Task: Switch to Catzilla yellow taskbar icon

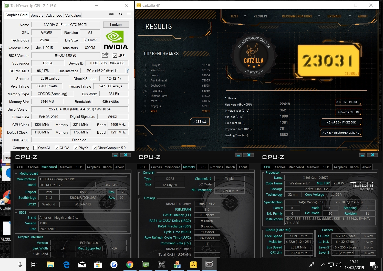Action: click(193, 265)
